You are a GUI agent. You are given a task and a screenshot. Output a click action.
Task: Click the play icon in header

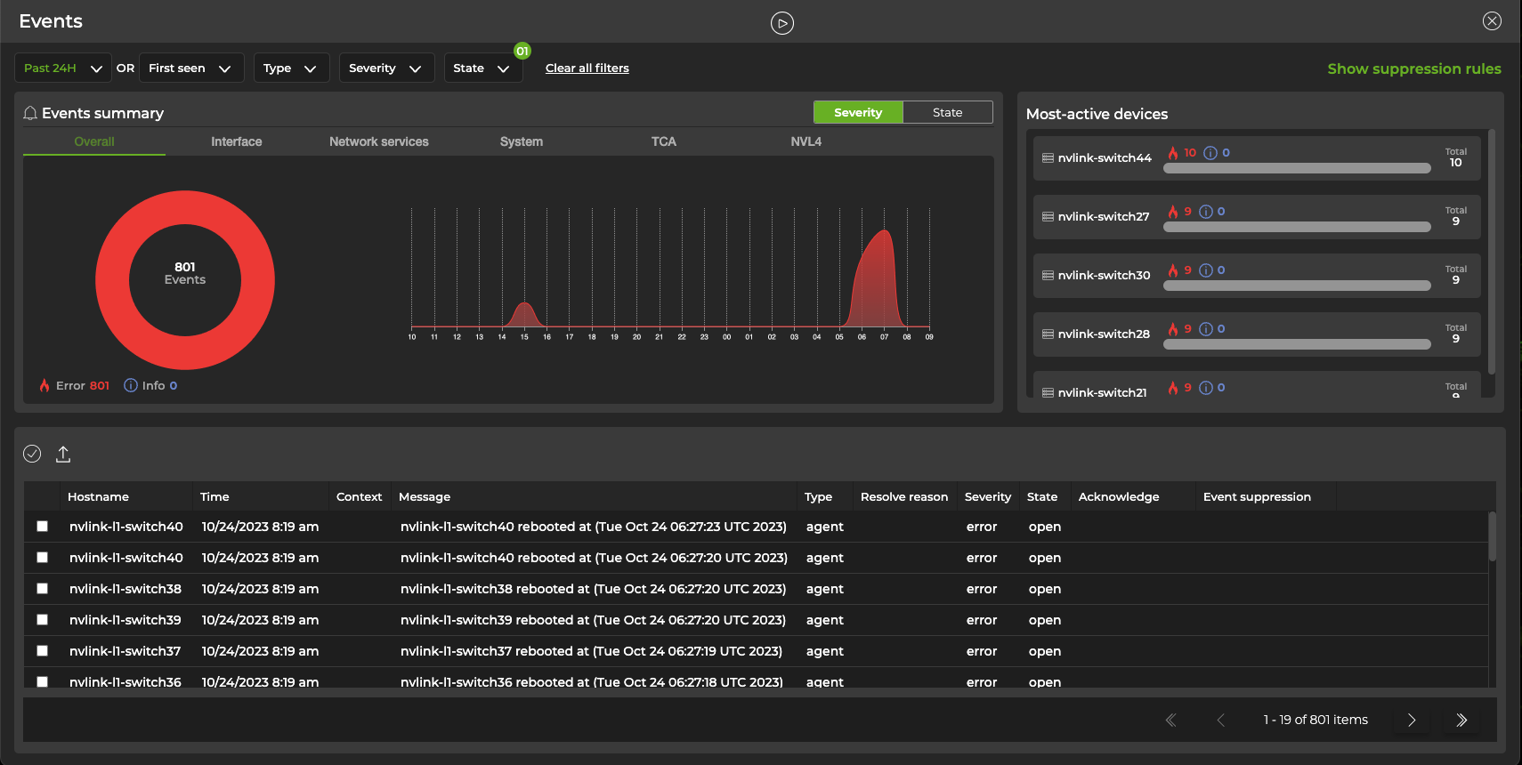(x=781, y=23)
